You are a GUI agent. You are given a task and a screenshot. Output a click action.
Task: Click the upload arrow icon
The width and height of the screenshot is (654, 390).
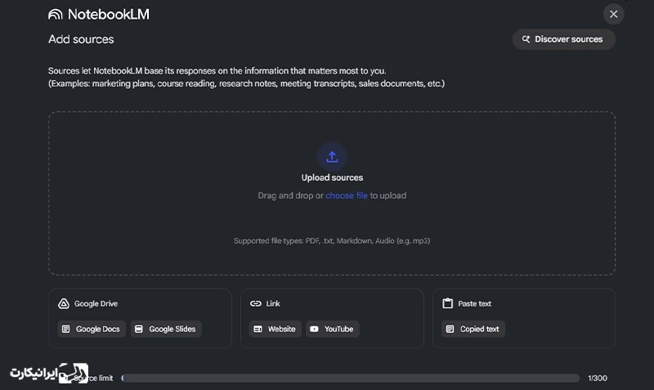click(332, 157)
